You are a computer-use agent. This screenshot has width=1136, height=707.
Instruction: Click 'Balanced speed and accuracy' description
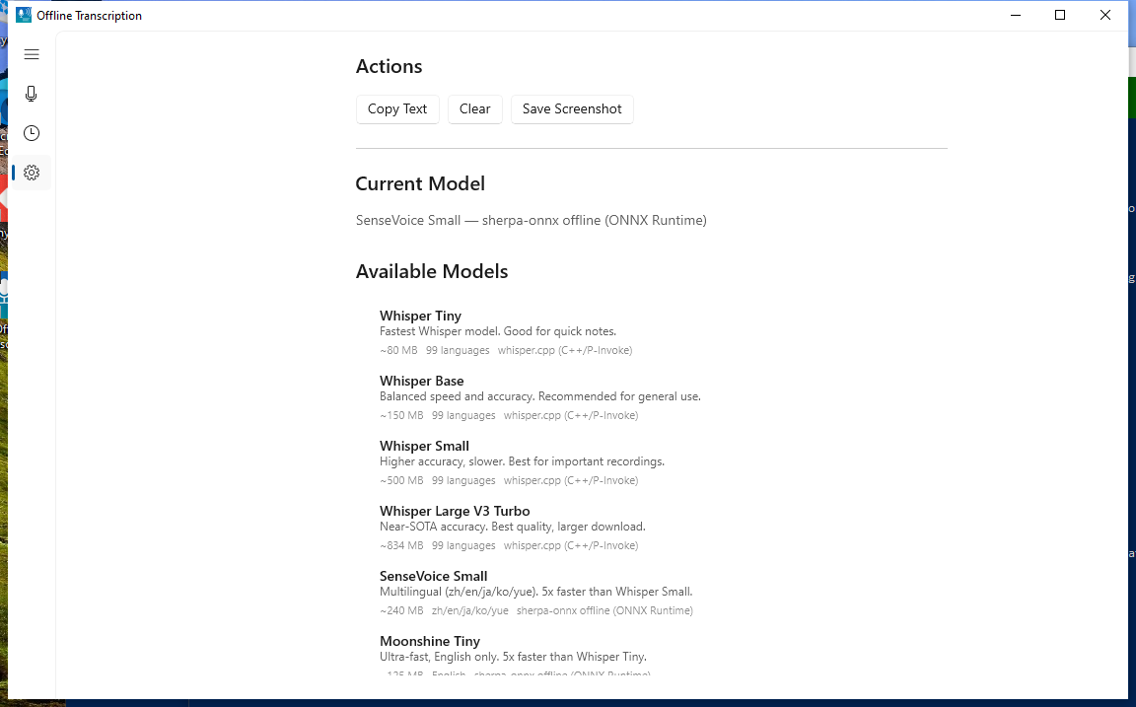click(x=539, y=397)
